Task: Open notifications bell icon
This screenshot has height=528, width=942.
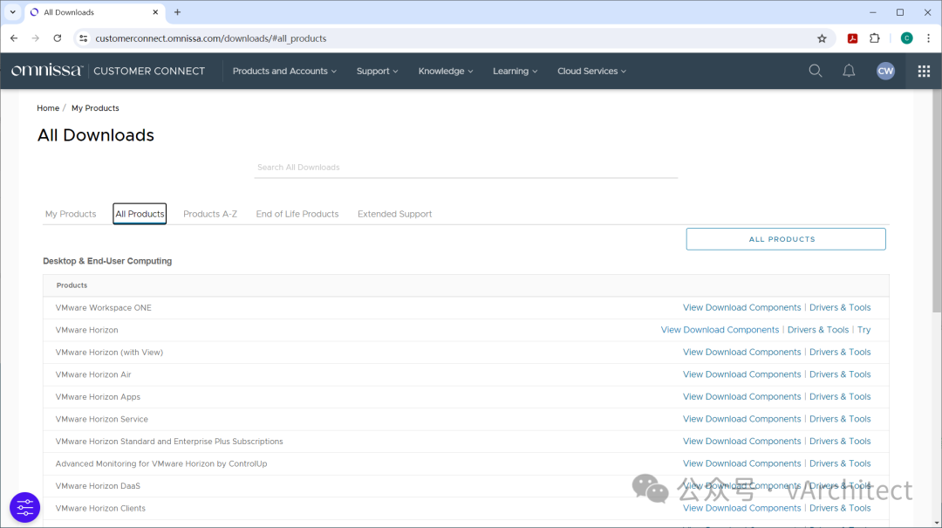Action: [x=849, y=71]
